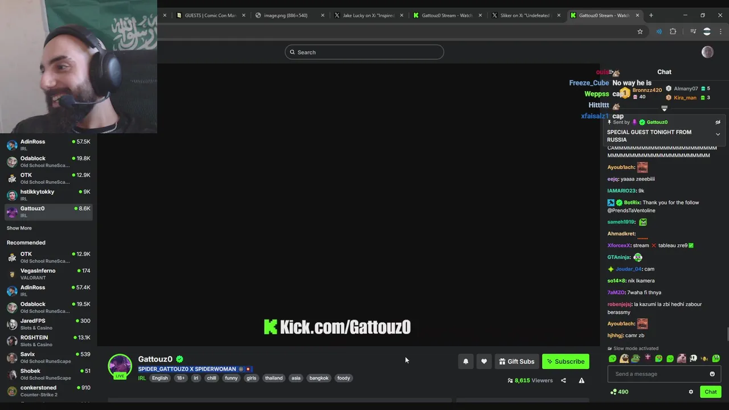Open conkerstoned in Recommended list
729x410 pixels.
click(48, 391)
